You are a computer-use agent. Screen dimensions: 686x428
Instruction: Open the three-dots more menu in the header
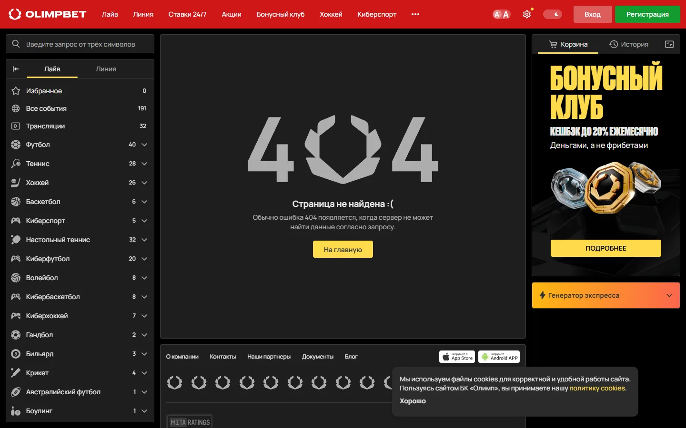(x=415, y=14)
